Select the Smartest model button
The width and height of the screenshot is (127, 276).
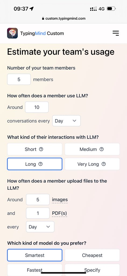point(35,255)
